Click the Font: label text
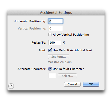This screenshot has height=100, width=112. [x=43, y=50]
